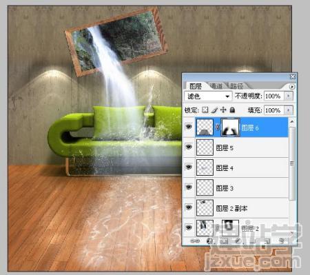310x275 pixels.
Task: Click the mask link chain icon on 图层 6
Action: [x=217, y=127]
